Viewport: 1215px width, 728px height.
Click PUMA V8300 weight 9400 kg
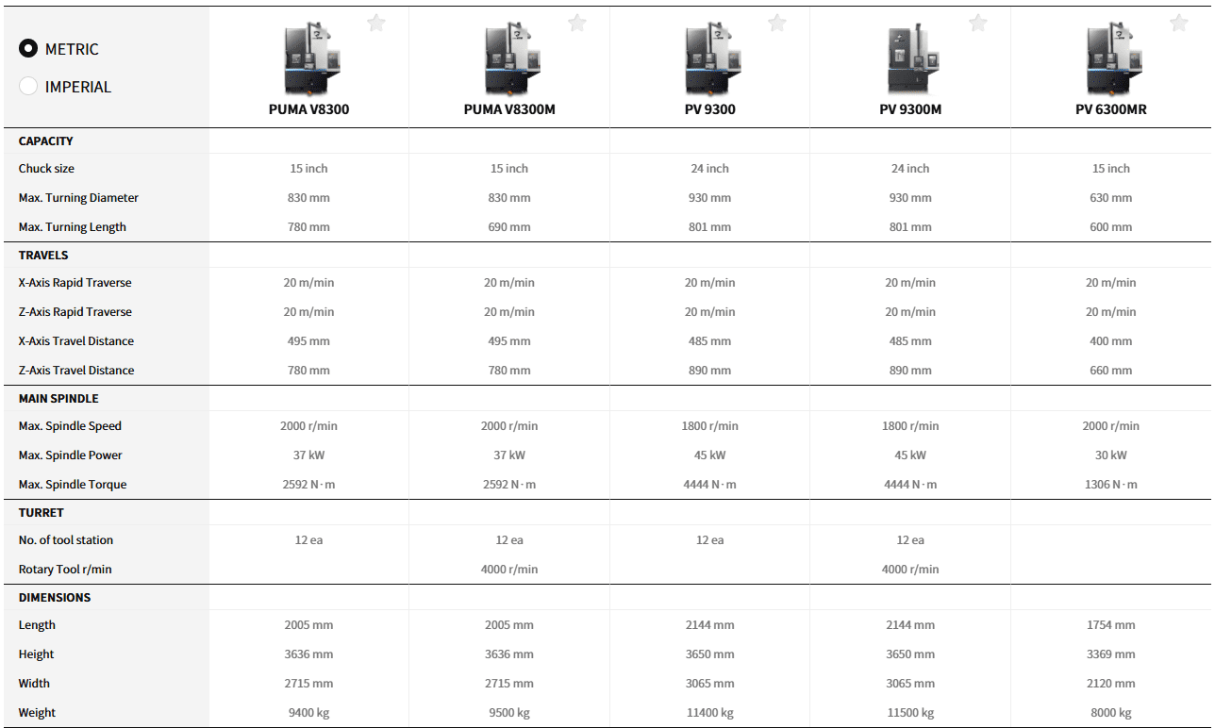pos(309,713)
